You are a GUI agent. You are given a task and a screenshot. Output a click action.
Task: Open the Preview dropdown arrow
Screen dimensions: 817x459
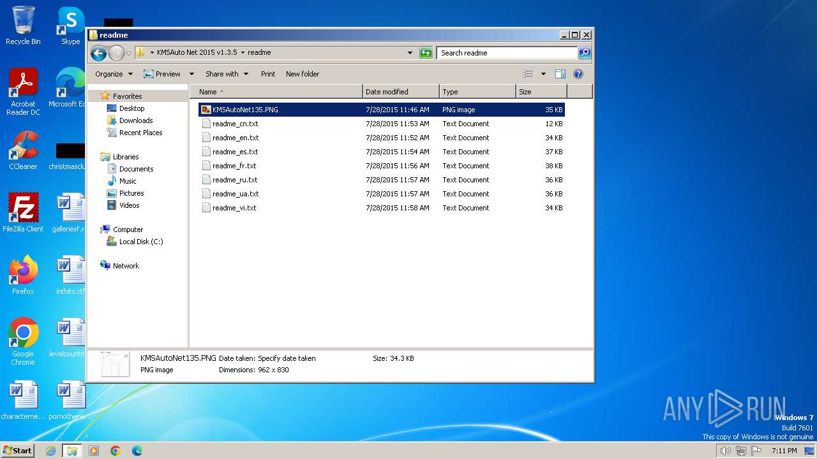[x=191, y=74]
